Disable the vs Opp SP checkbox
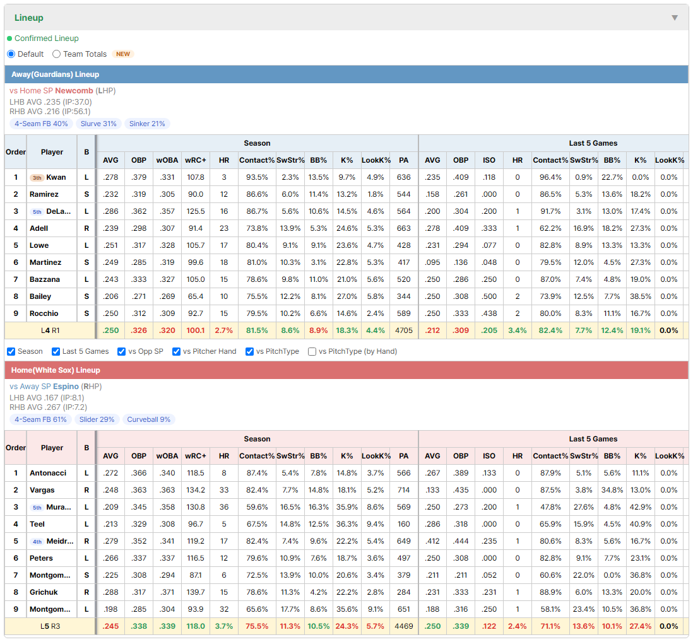 [122, 351]
